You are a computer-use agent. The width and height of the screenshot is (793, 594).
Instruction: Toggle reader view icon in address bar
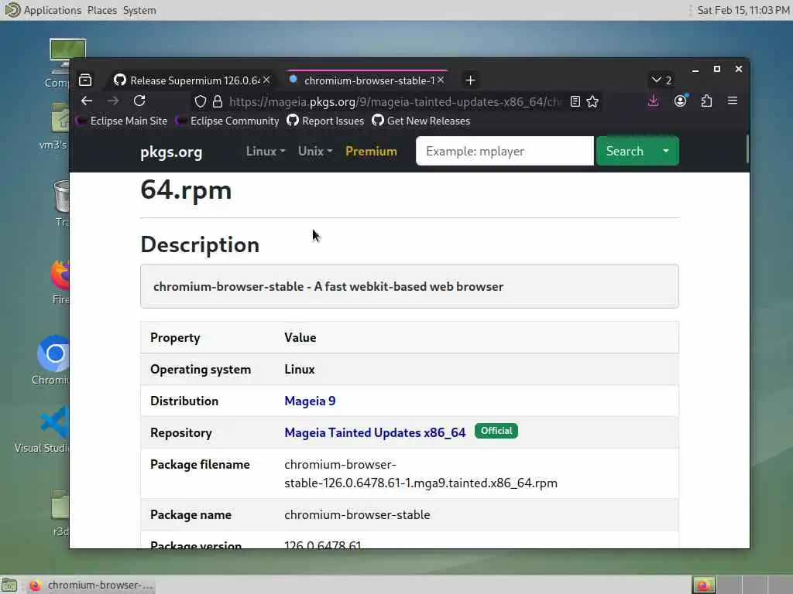[x=575, y=101]
